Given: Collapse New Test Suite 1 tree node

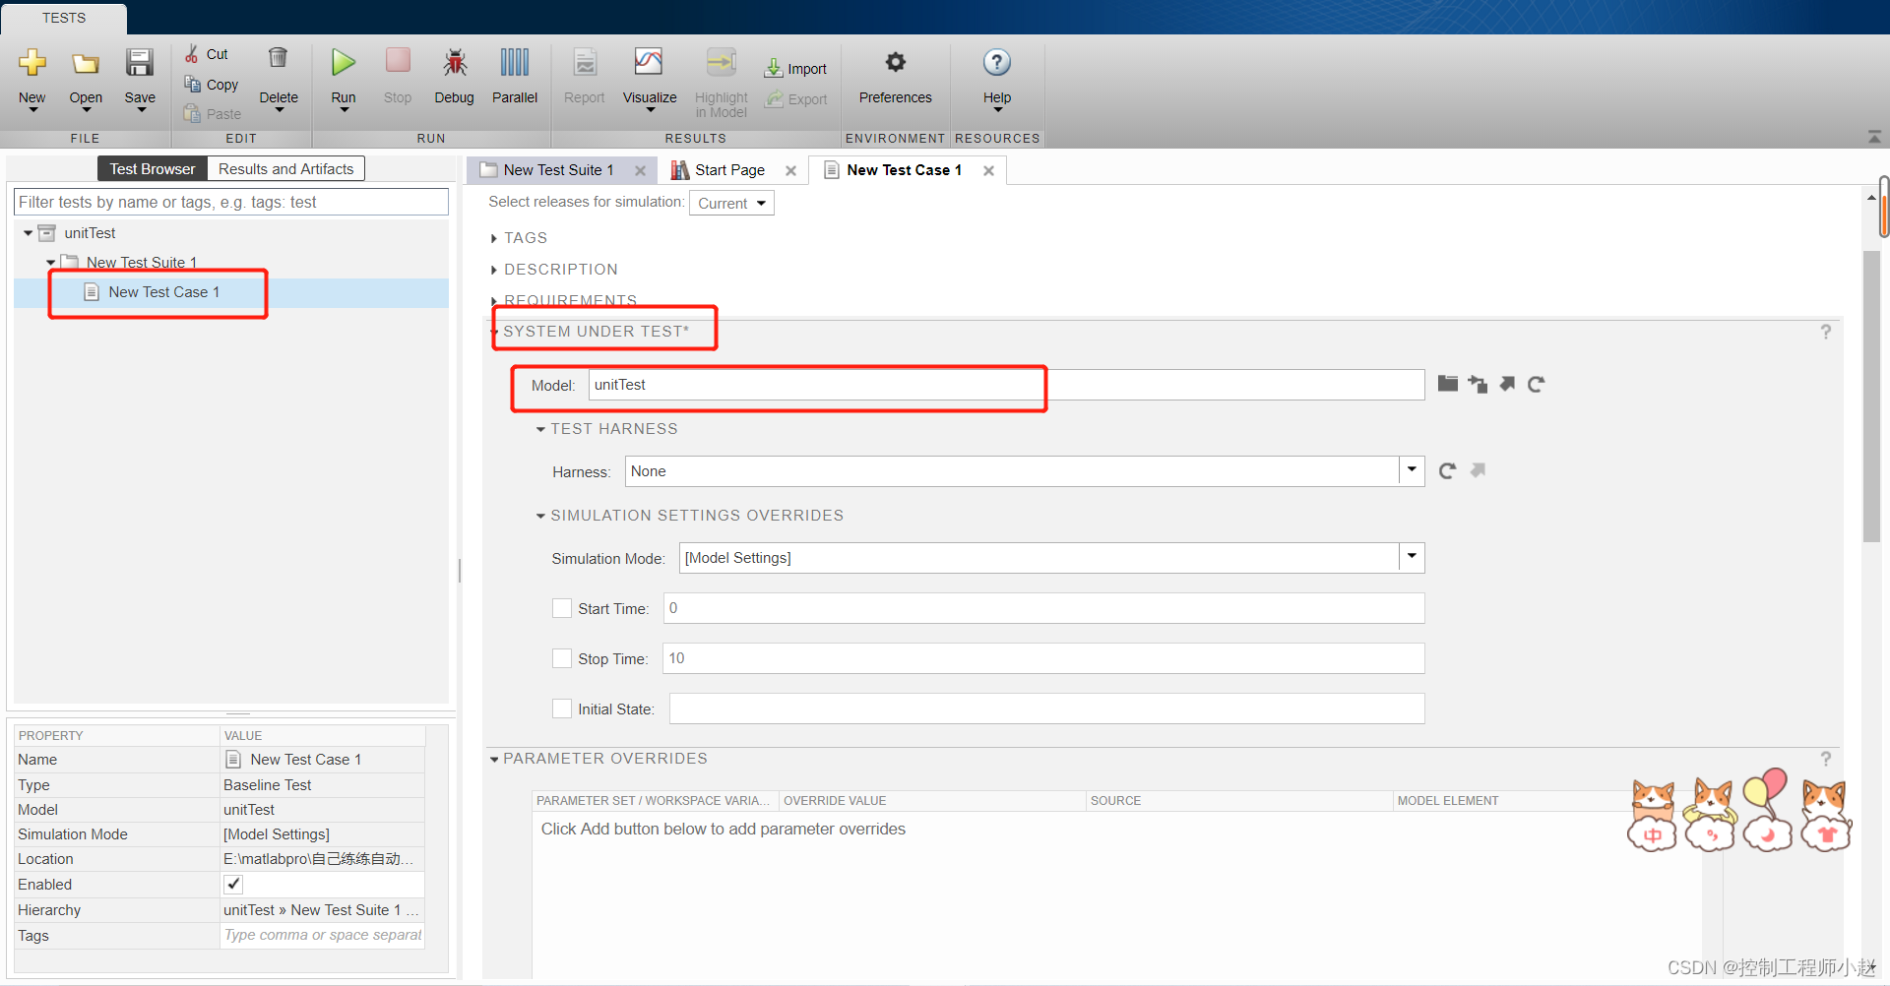Looking at the screenshot, I should click(50, 263).
